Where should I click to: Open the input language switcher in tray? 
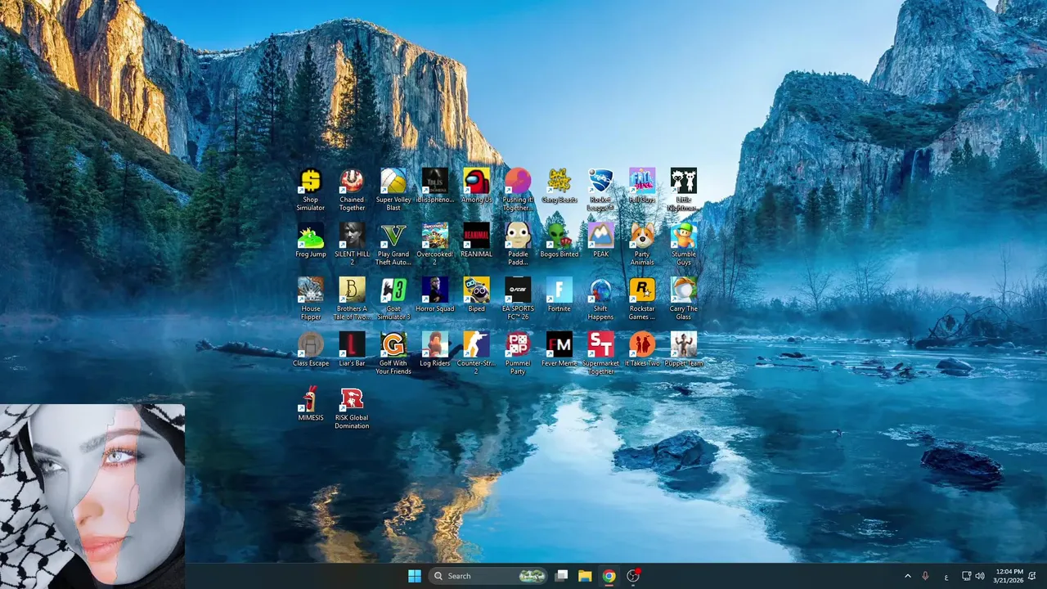click(946, 576)
